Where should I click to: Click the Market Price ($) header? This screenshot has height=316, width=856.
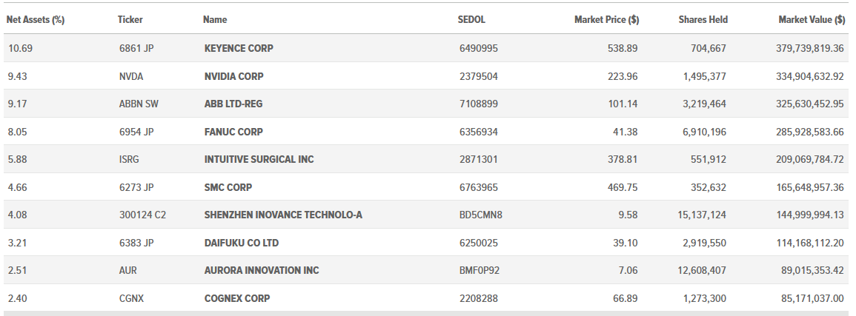click(x=606, y=20)
